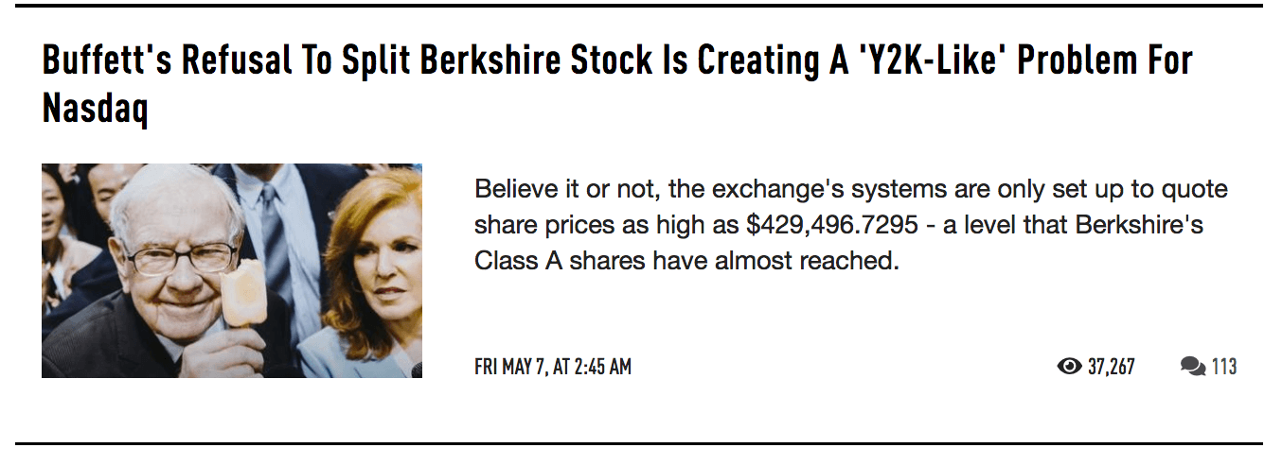Open the Buffett Berkshire stock headline
Viewport: 1282px width, 465px height.
click(x=616, y=60)
